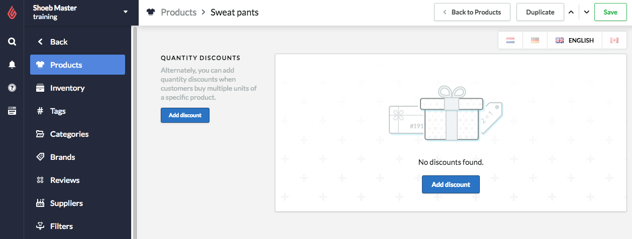Click Back to Products button
The width and height of the screenshot is (632, 239).
[x=472, y=12]
